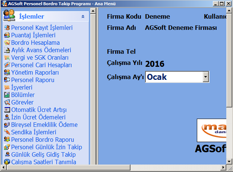Click the İşyerleri icon
The image size is (233, 172).
(7, 87)
